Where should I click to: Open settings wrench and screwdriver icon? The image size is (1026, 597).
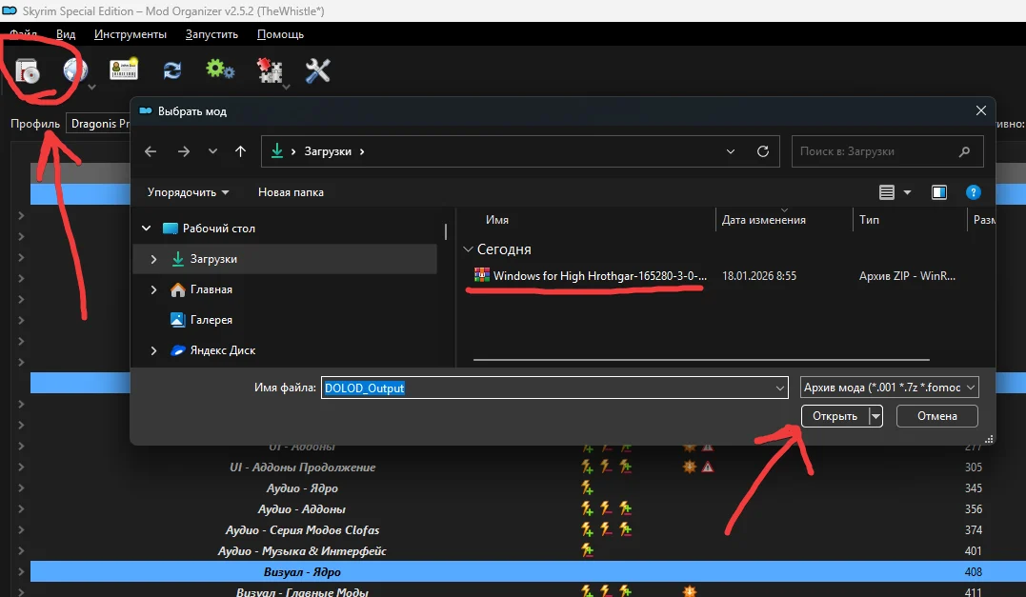click(317, 70)
